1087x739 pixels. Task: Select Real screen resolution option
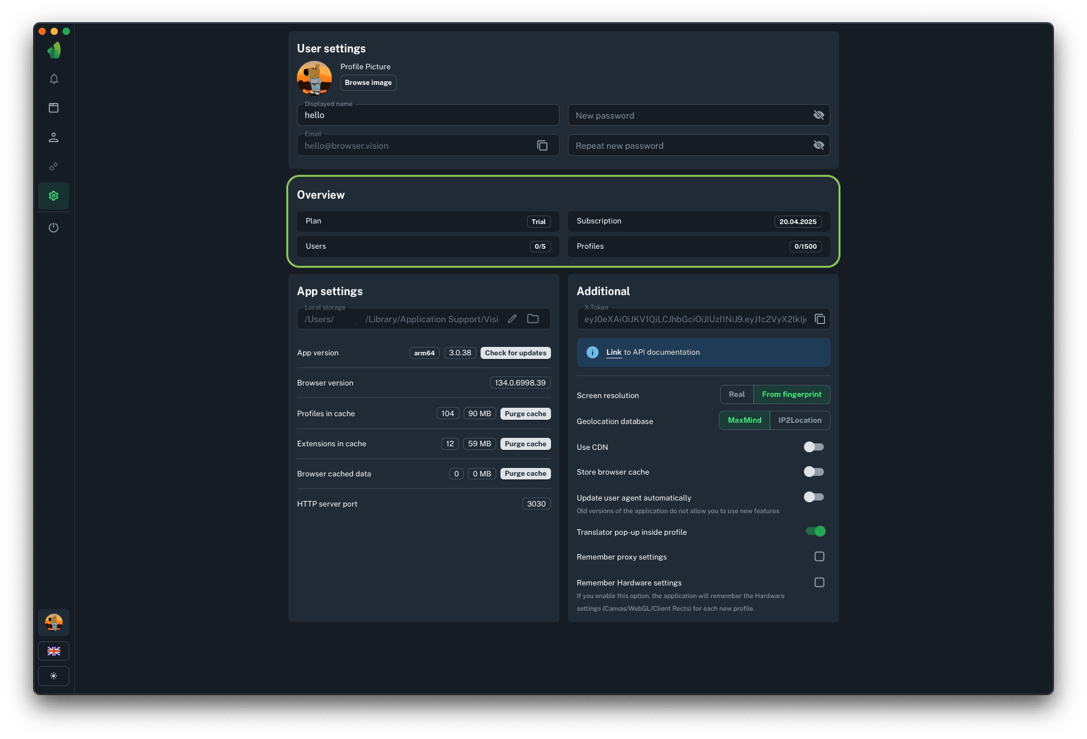tap(737, 394)
